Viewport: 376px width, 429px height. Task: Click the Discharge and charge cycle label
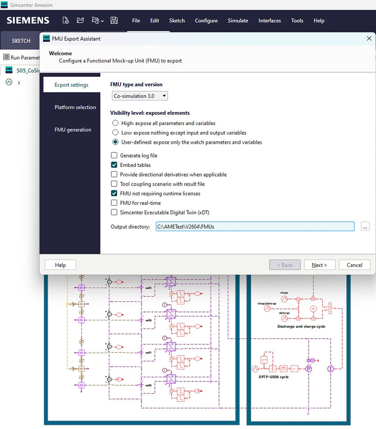pos(301,327)
